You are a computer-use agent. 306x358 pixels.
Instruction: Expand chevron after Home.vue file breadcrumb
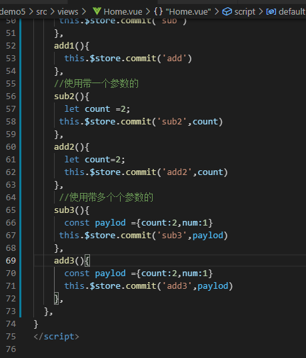pyautogui.click(x=148, y=11)
